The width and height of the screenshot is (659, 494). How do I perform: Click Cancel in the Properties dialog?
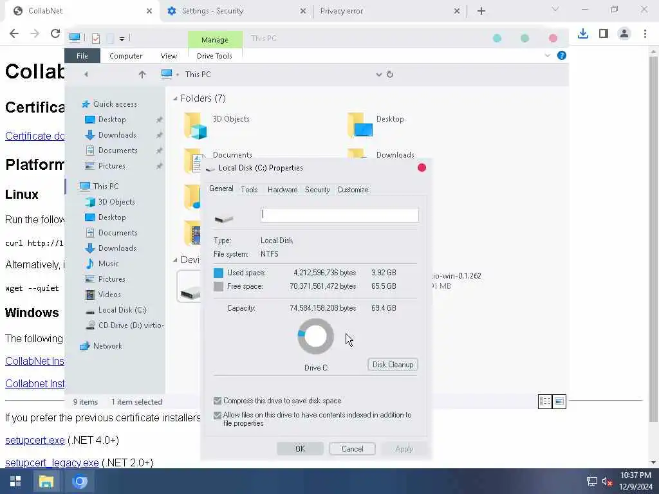point(352,448)
